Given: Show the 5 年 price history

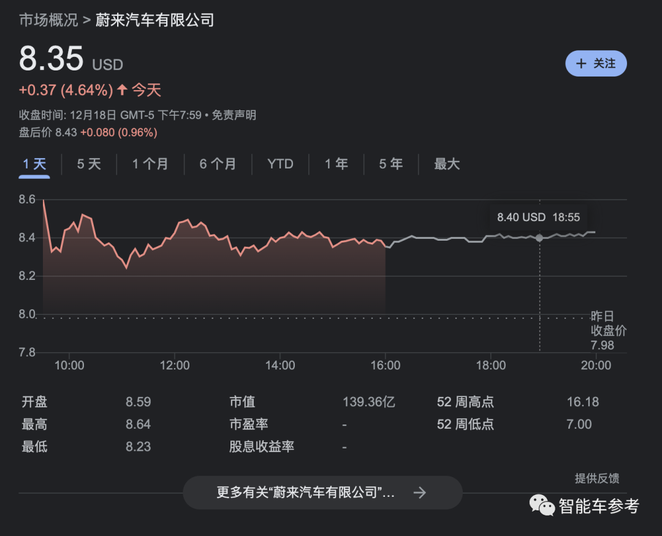Looking at the screenshot, I should (391, 164).
